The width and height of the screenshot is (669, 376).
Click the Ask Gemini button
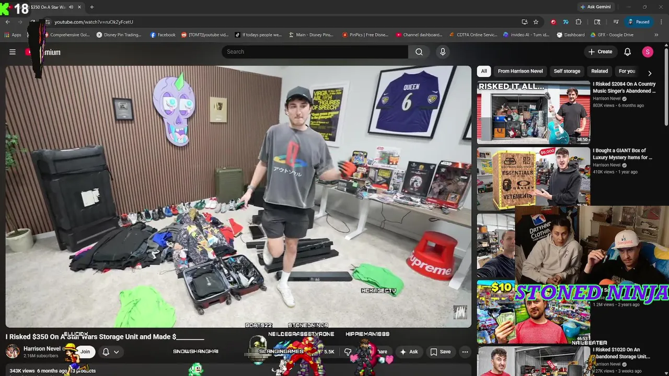(595, 7)
